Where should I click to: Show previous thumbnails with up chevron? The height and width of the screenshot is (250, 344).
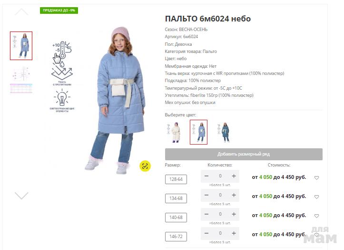21,12
